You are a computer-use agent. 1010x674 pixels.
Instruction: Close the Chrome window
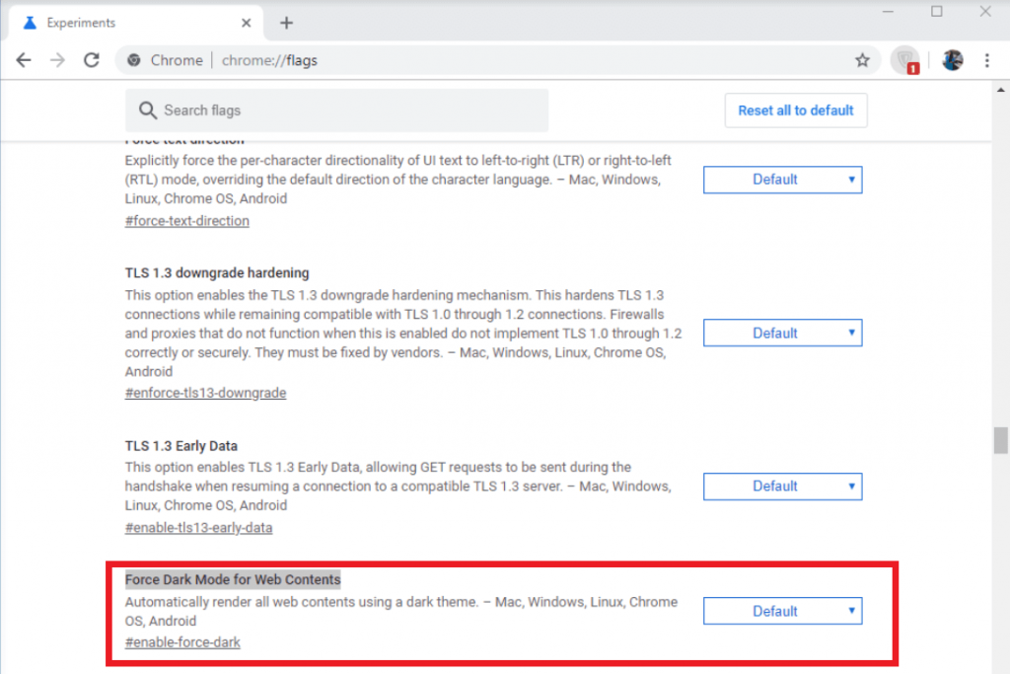tap(985, 12)
